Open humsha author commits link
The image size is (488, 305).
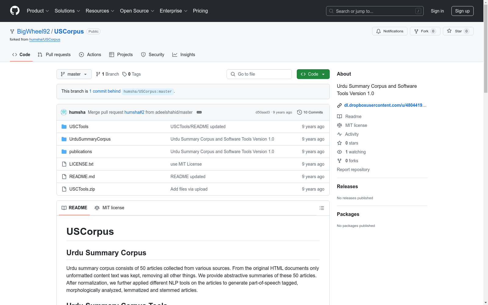(x=77, y=112)
